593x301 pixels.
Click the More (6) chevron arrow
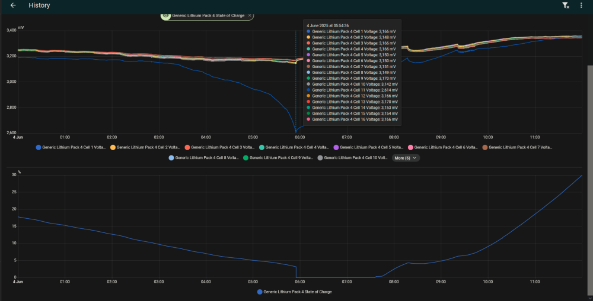(415, 158)
